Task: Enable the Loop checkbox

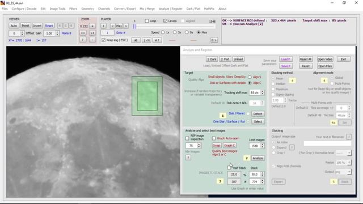Action: click(146, 21)
